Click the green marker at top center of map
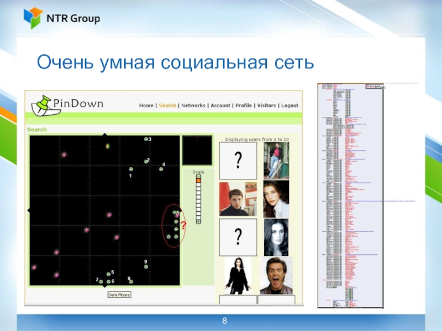 [x=107, y=146]
